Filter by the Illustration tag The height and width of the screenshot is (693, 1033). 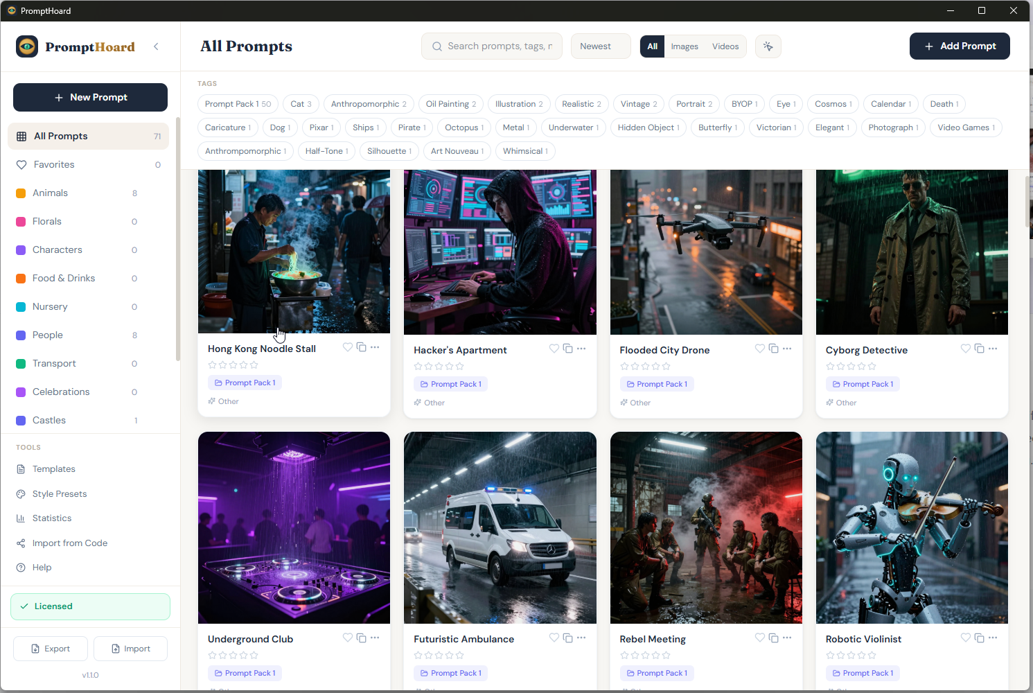click(519, 104)
